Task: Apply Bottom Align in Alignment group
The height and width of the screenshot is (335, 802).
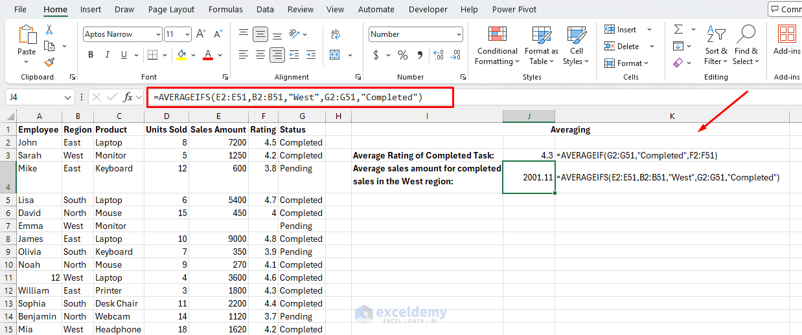Action: [x=277, y=34]
